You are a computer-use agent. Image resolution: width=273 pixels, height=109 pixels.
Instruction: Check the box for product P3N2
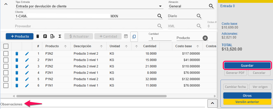click(6, 54)
